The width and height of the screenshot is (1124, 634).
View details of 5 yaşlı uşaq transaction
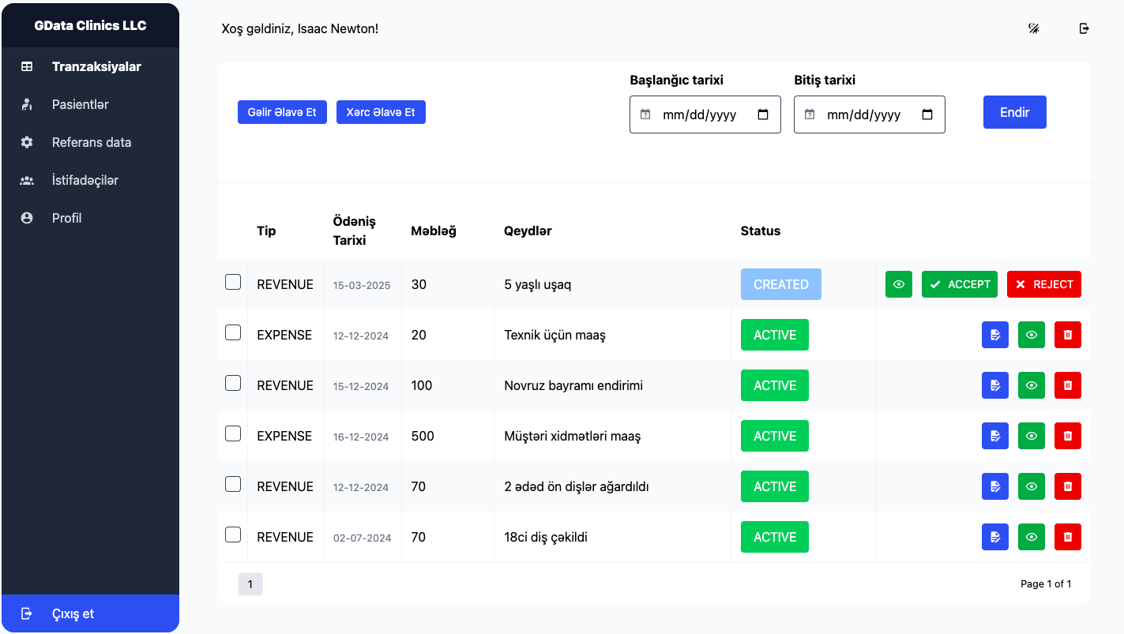coord(899,284)
